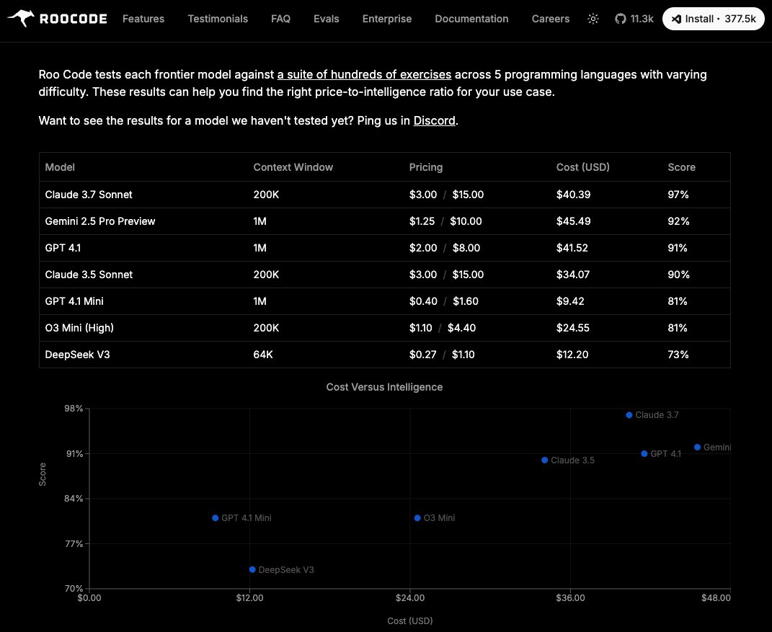Click the Model column header

point(60,167)
